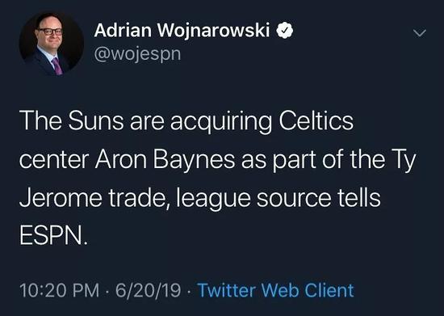Expand the tweet options chevron
Image resolution: width=444 pixels, height=316 pixels.
coord(419,33)
